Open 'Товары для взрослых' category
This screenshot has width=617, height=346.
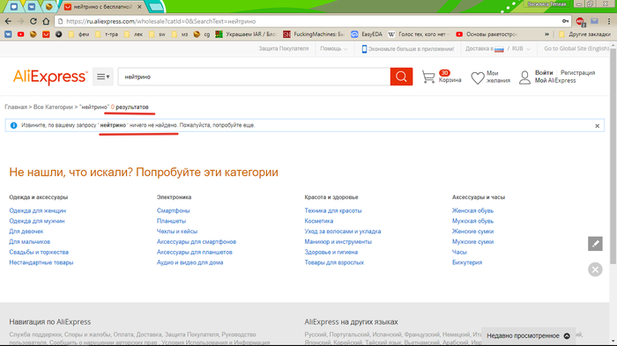pos(334,262)
